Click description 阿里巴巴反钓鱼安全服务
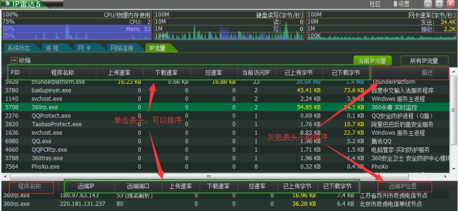 pyautogui.click(x=403, y=124)
